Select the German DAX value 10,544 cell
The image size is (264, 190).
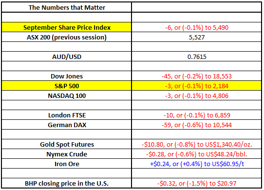[196, 125]
